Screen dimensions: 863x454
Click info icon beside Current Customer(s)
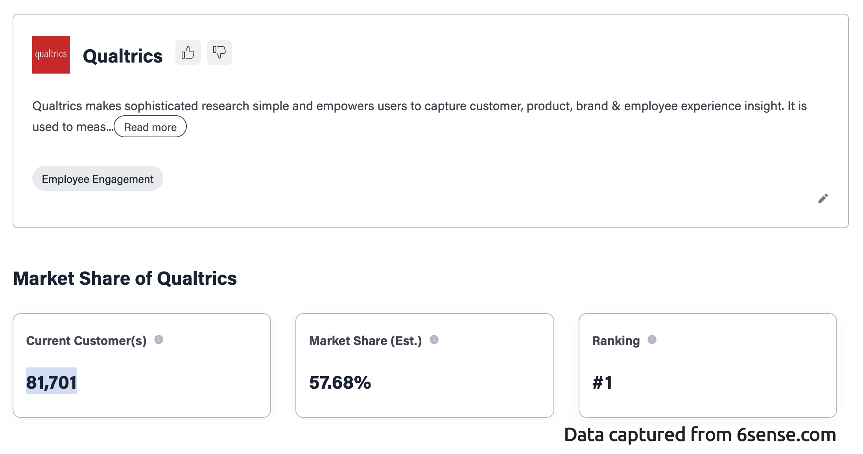pos(159,340)
